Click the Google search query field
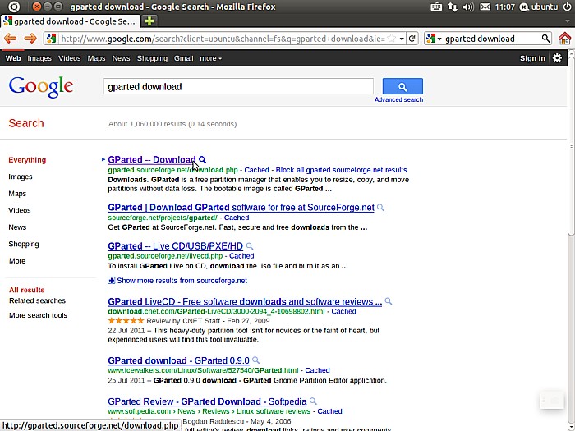Screen dimensions: 575x431 pyautogui.click(x=238, y=86)
